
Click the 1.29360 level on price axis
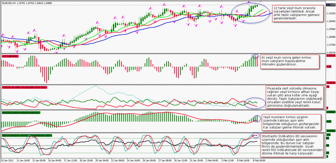click(x=331, y=29)
